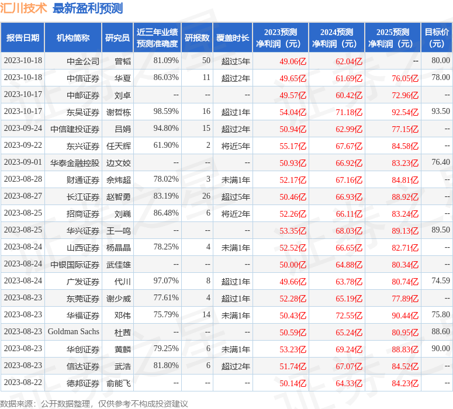Viewport: 453px width, 409px height.
Task: Click researcher name 华夏
Action: (123, 78)
